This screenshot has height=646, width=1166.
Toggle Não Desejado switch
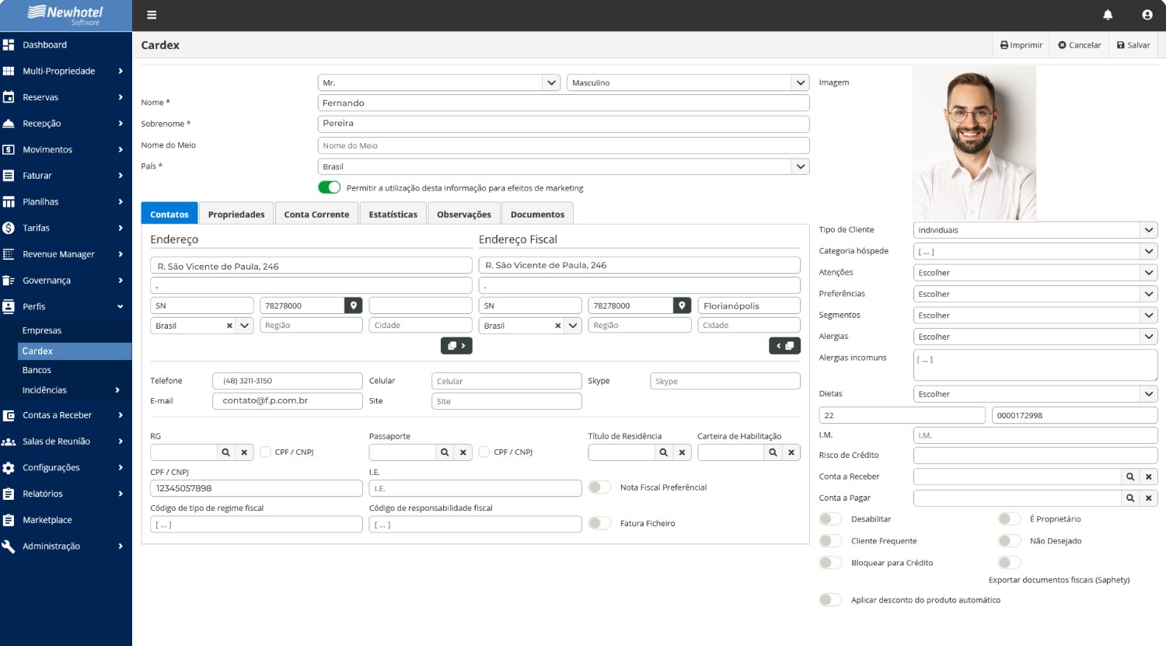click(x=1009, y=541)
